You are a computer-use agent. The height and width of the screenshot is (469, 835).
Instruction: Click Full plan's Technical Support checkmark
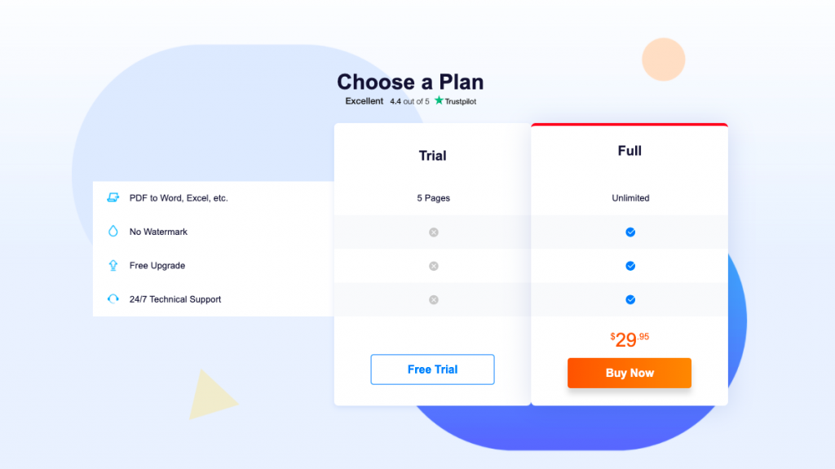coord(630,299)
